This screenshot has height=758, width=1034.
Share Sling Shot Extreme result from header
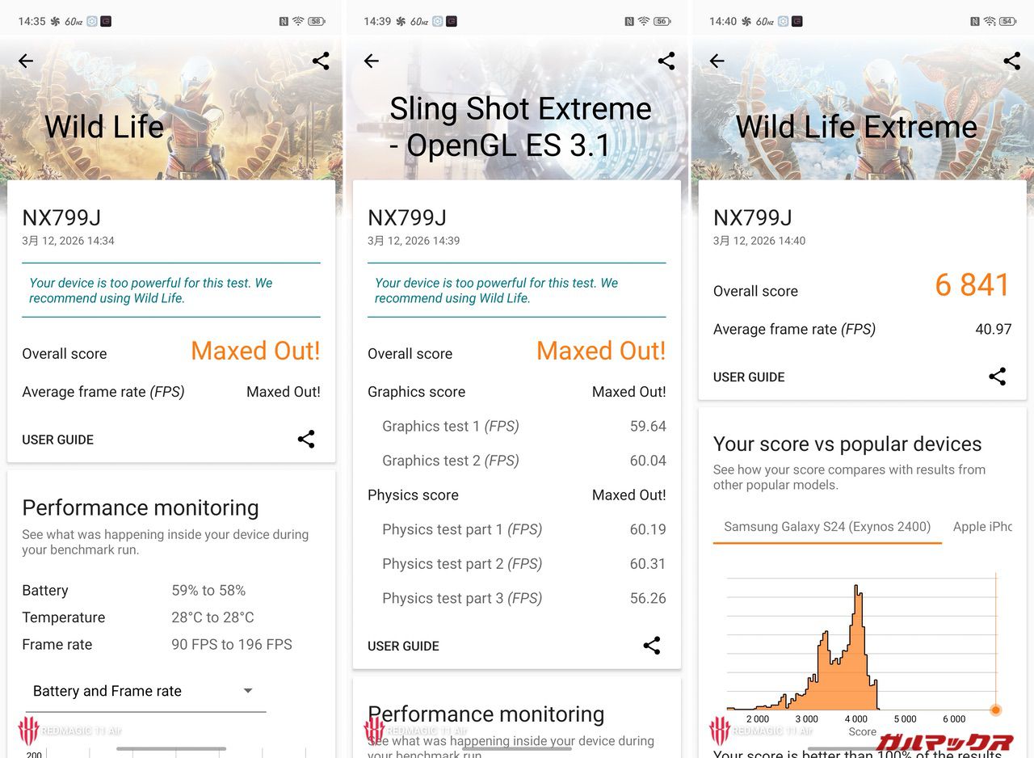tap(666, 61)
